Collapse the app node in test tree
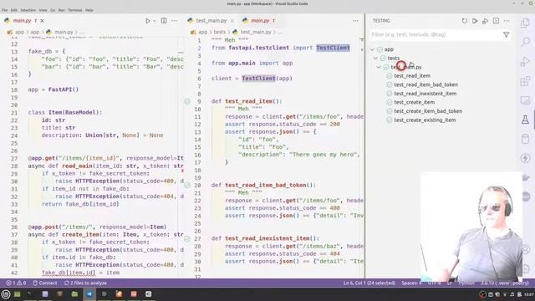Screen dimensions: 535x301 (x=372, y=49)
